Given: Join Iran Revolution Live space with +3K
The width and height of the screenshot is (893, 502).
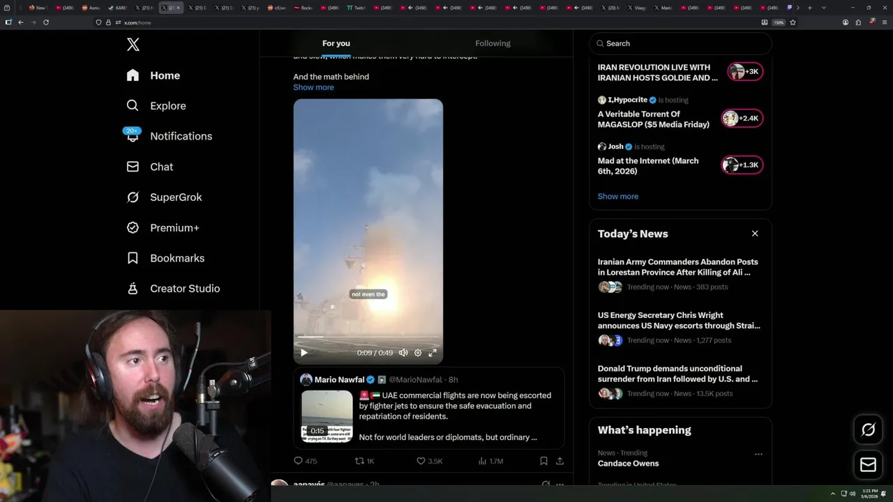Looking at the screenshot, I should (x=745, y=72).
